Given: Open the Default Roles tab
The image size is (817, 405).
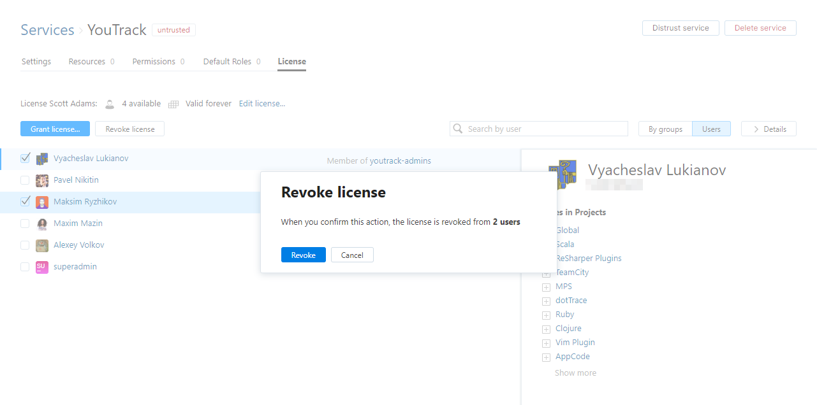Looking at the screenshot, I should click(232, 62).
